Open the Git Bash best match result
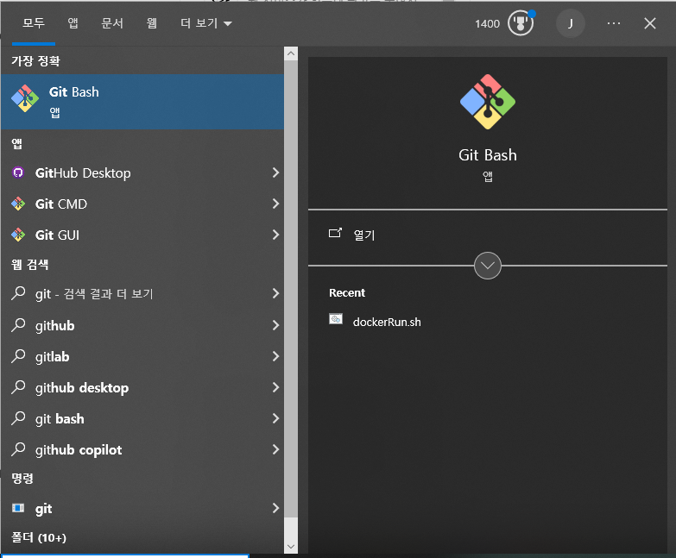Viewport: 676px width, 558px height. [x=142, y=102]
